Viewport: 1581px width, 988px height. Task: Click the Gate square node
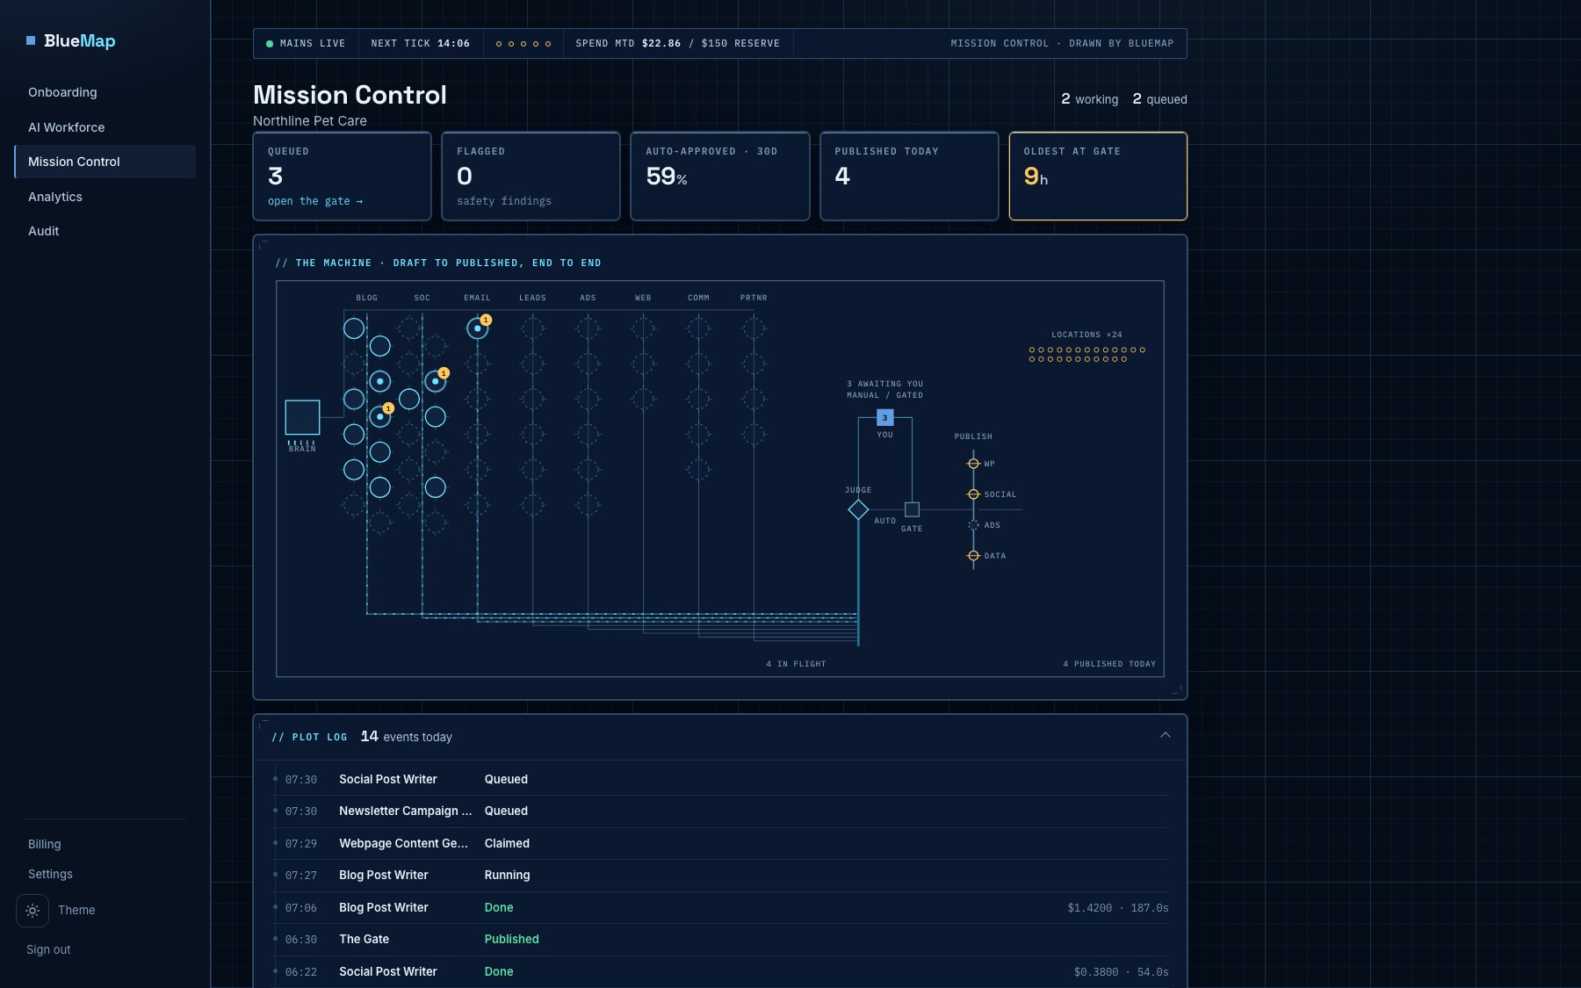pyautogui.click(x=912, y=509)
